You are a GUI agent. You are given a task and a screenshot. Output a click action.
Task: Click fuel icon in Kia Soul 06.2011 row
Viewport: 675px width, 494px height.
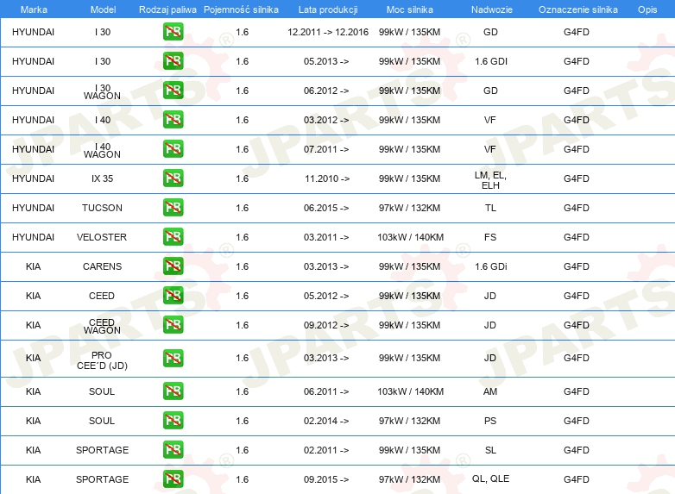coord(173,391)
